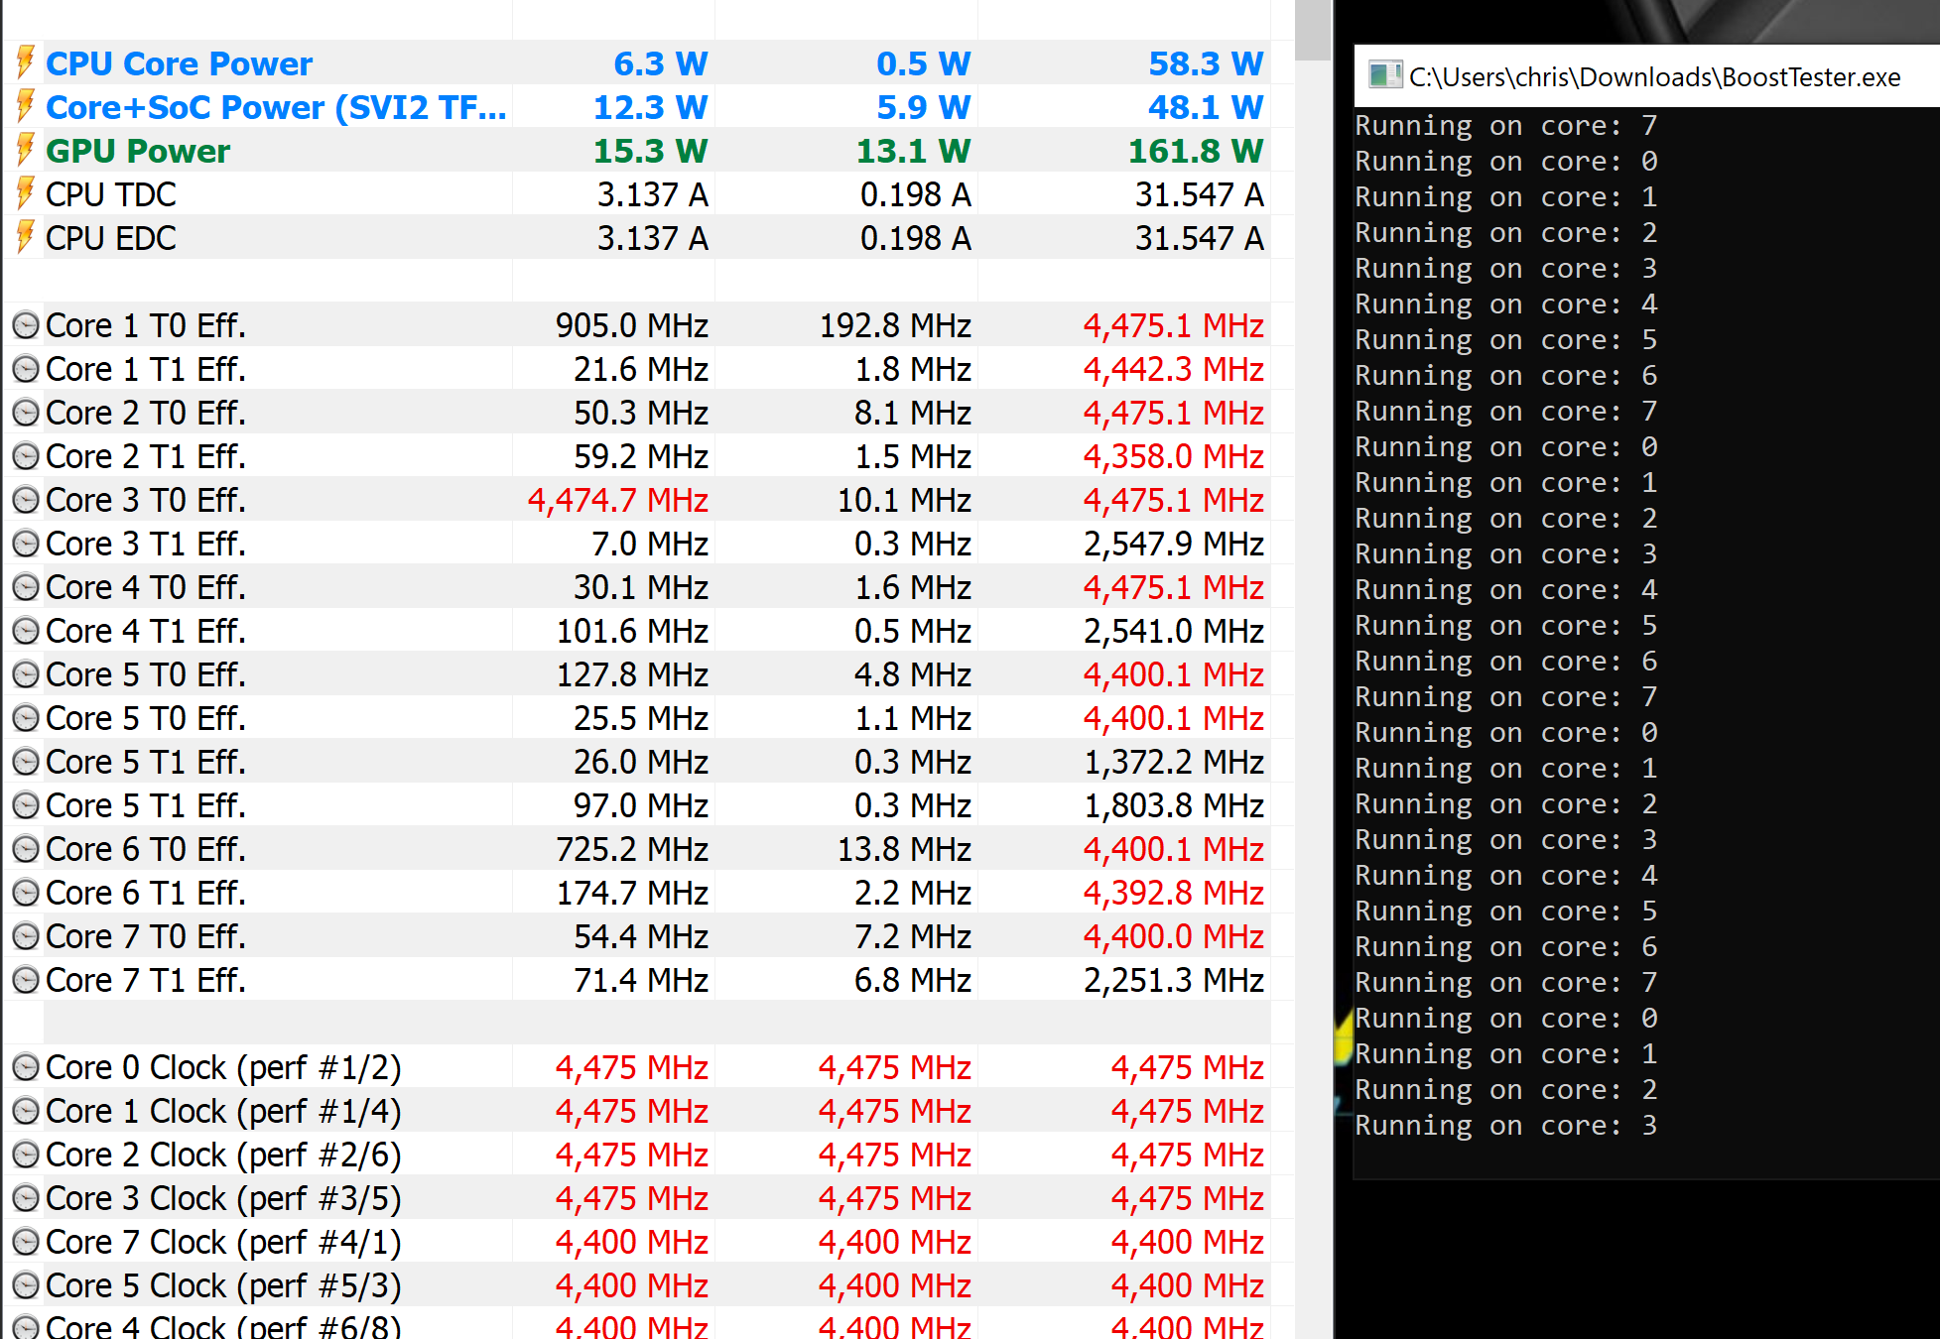Click the lightning icon beside CPU Core Power
1940x1339 pixels.
coord(26,62)
